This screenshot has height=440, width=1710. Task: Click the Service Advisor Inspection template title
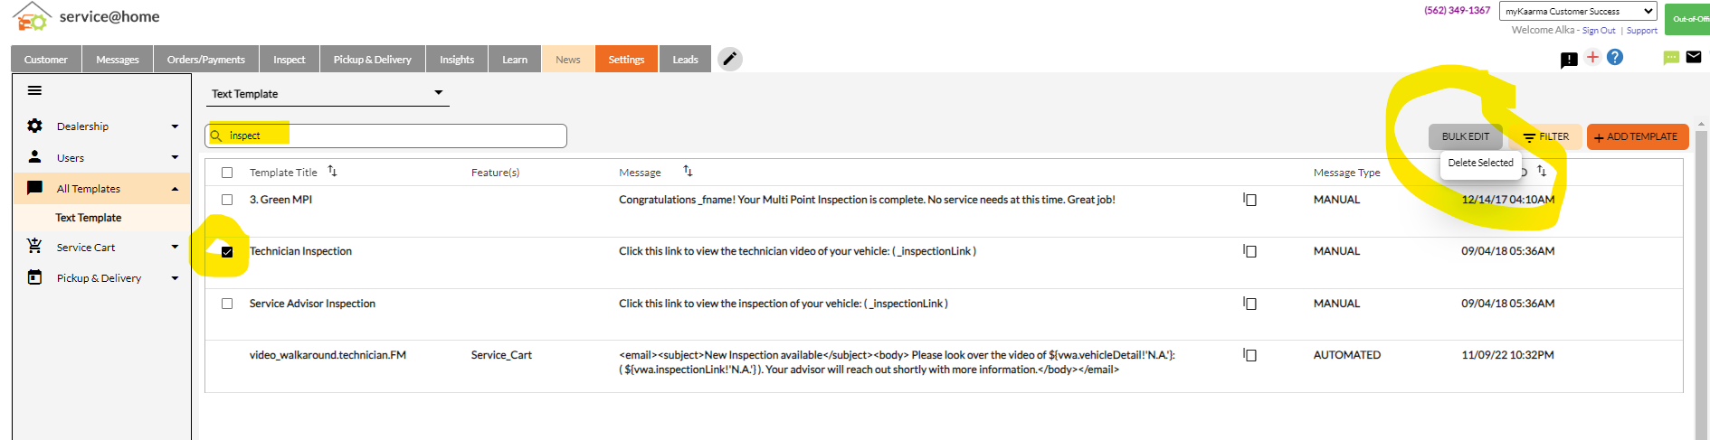point(312,304)
